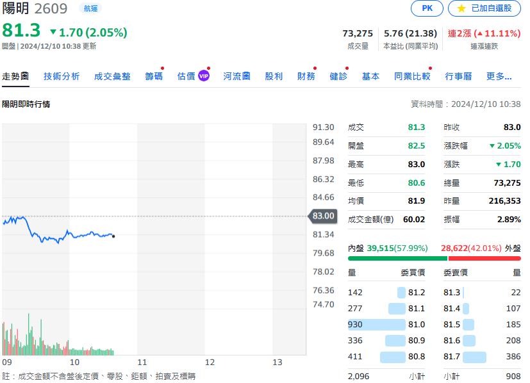
Task: Click the 漲跌幅 value 2.05%
Action: click(x=505, y=146)
